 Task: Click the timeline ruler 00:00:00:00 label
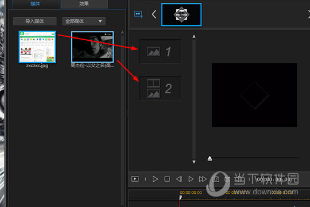click(x=191, y=193)
